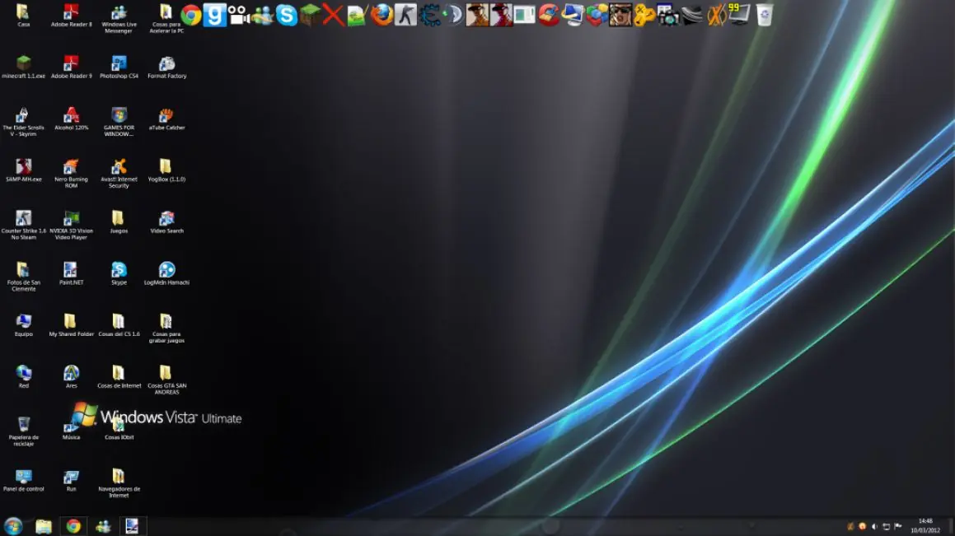Open the volume control in system tray
The width and height of the screenshot is (955, 536).
(874, 526)
